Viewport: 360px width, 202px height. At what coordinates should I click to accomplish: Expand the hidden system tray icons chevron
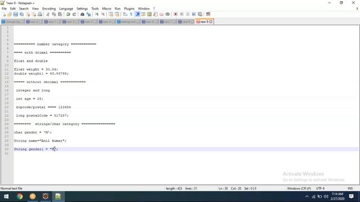(307, 196)
